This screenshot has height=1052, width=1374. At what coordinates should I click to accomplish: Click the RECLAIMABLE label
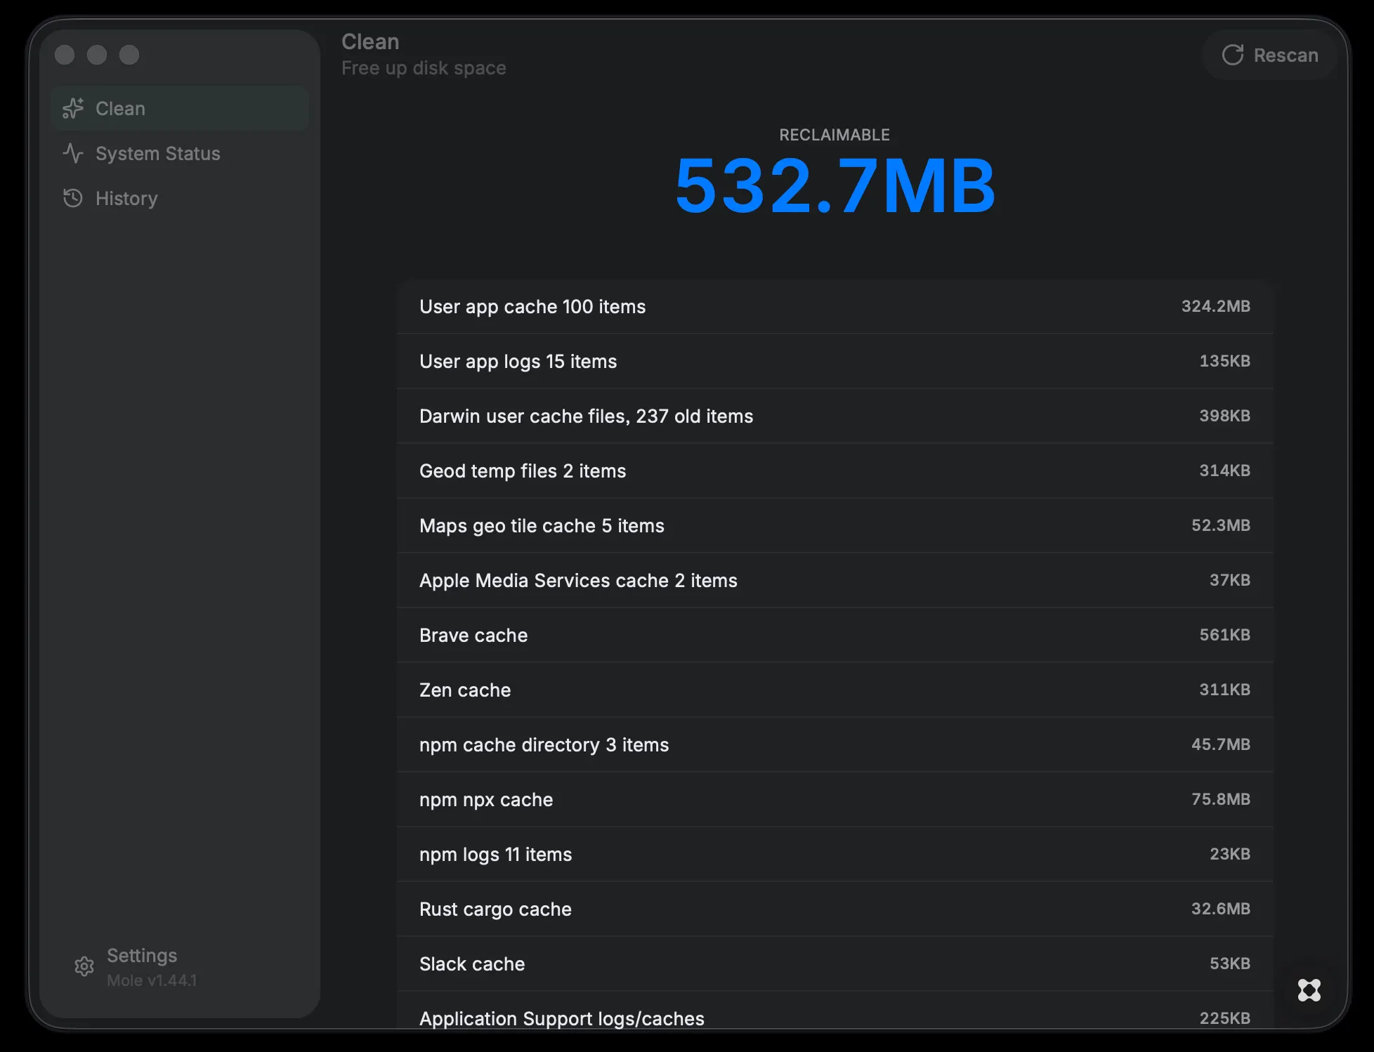835,135
